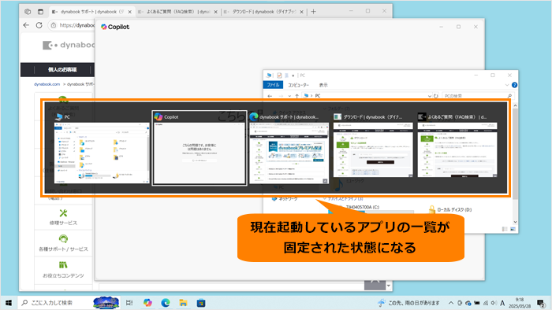Open 各種サポート / サービス link
Image resolution: width=552 pixels, height=310 pixels.
tap(63, 249)
